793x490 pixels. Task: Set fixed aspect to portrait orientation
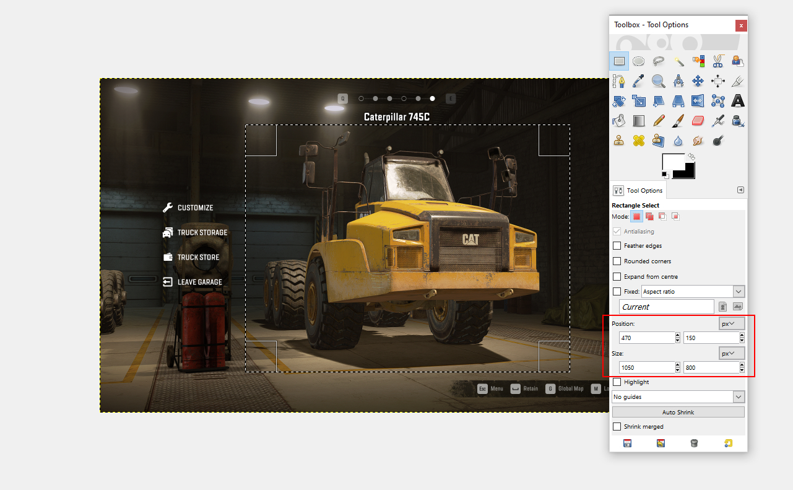tap(722, 307)
